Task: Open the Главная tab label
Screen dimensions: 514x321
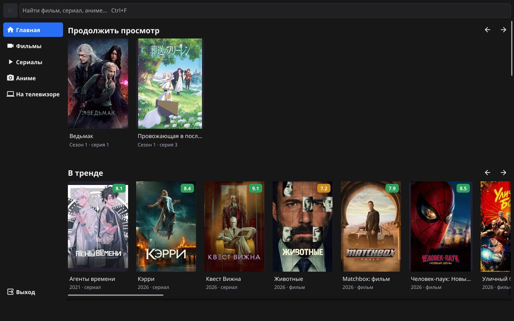Action: [x=28, y=30]
